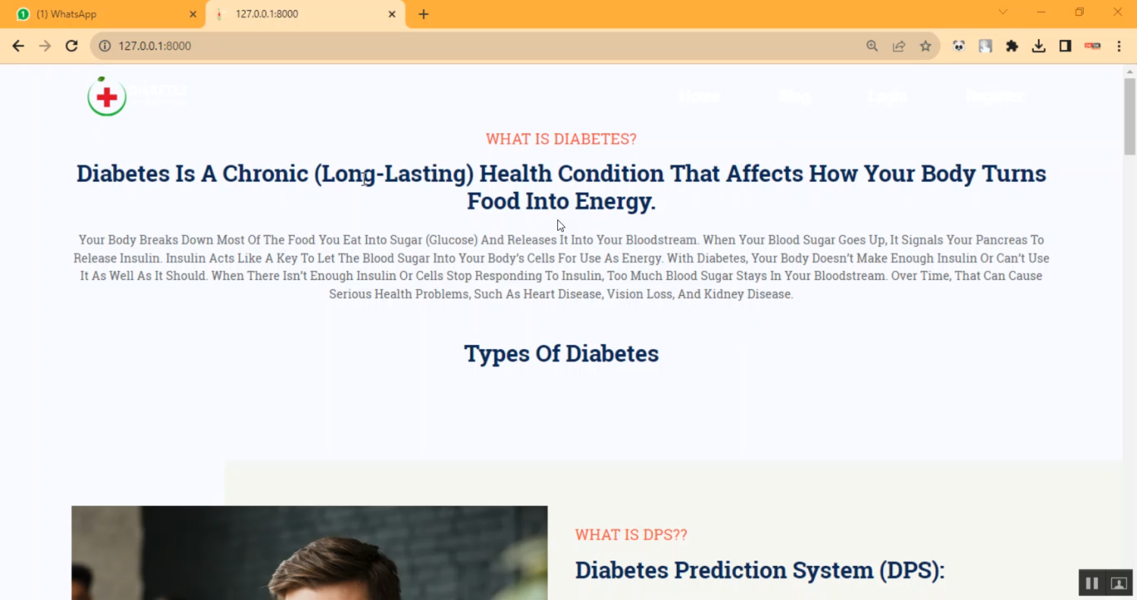Reload the page with the refresh icon

71,46
